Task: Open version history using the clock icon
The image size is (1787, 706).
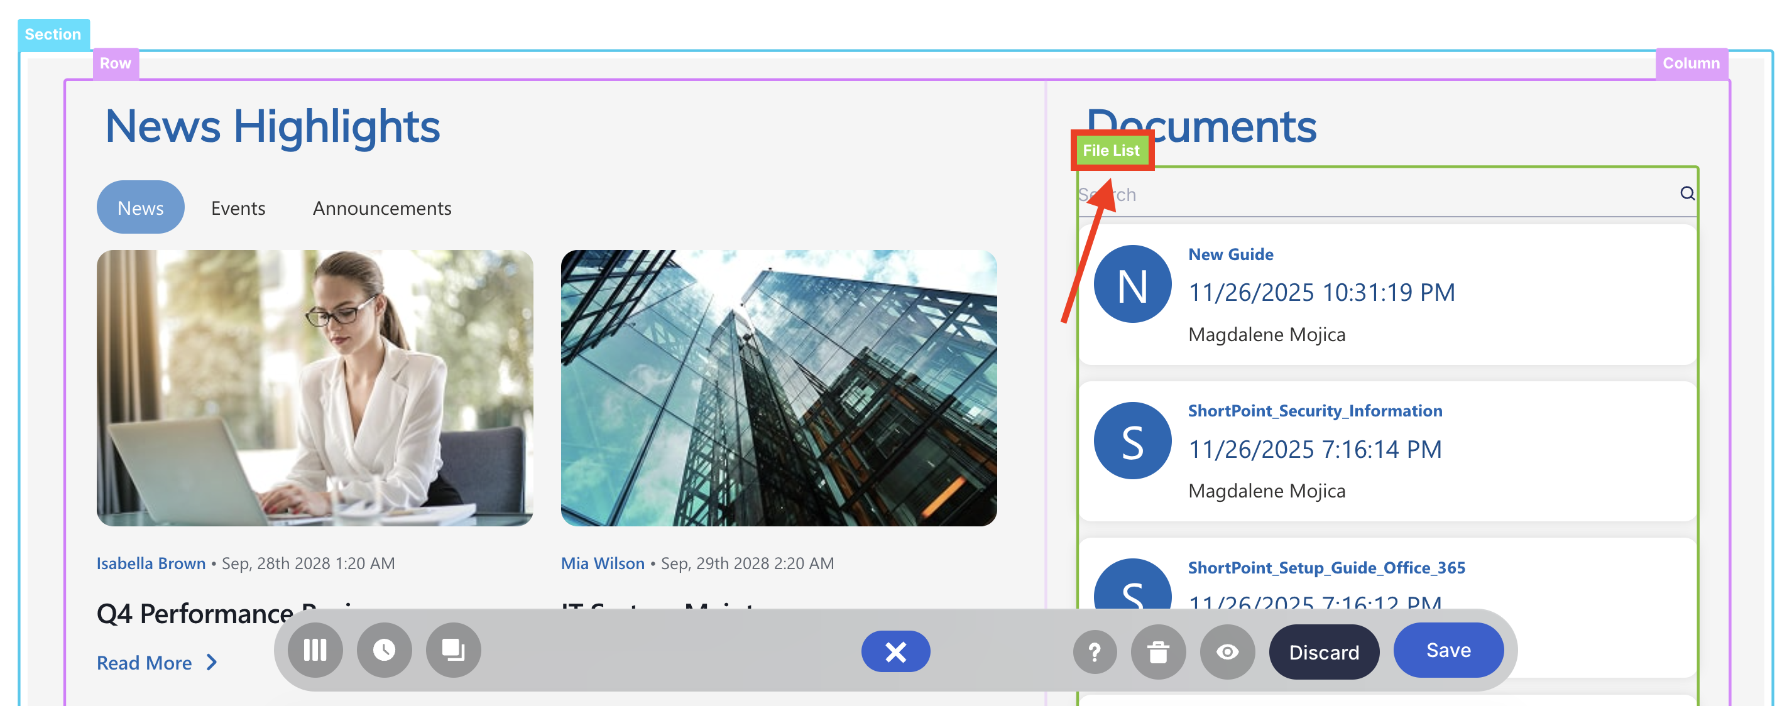Action: pyautogui.click(x=385, y=651)
